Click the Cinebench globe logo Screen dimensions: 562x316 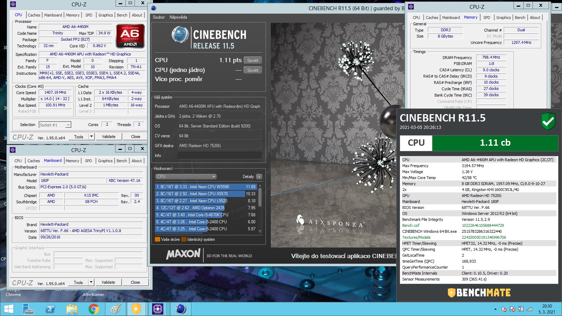(180, 35)
